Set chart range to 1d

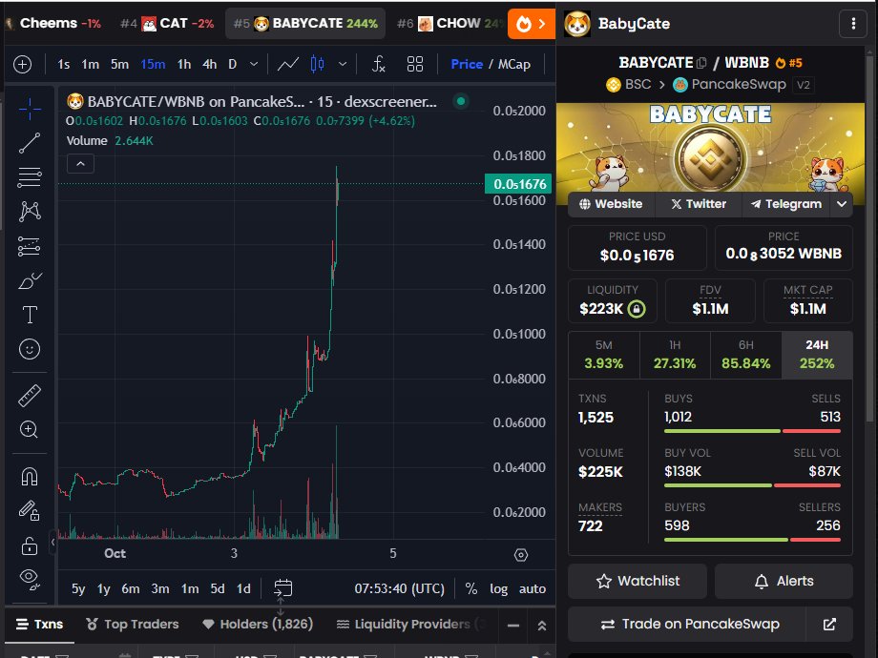click(243, 588)
